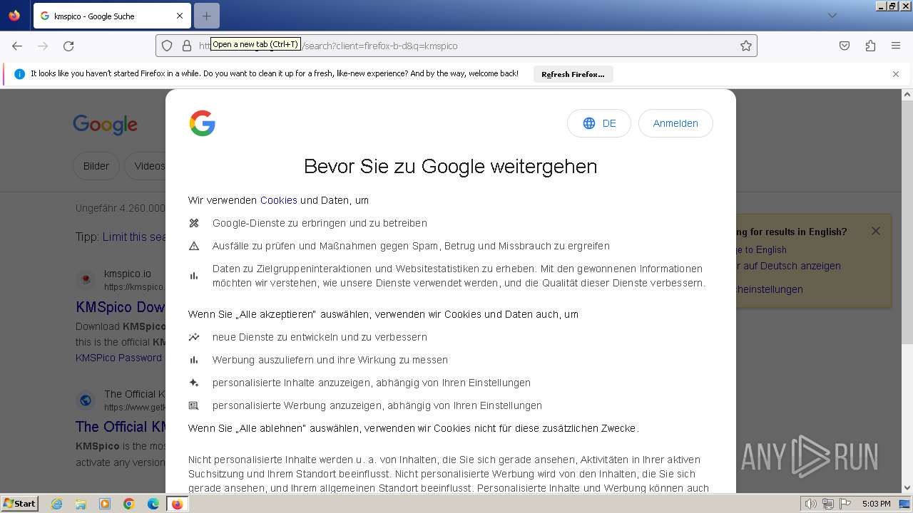Screen dimensions: 913x513
Task: Launch Internet Explorer from taskbar
Action: 56,504
